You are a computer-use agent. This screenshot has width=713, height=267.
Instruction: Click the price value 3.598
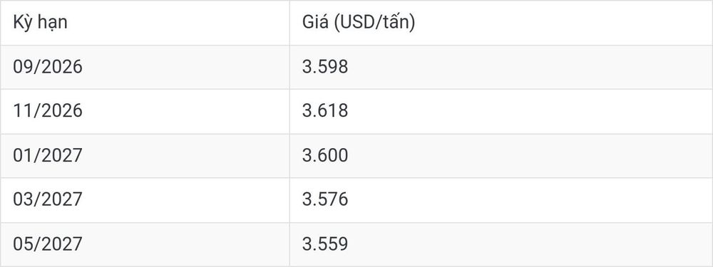tap(325, 67)
